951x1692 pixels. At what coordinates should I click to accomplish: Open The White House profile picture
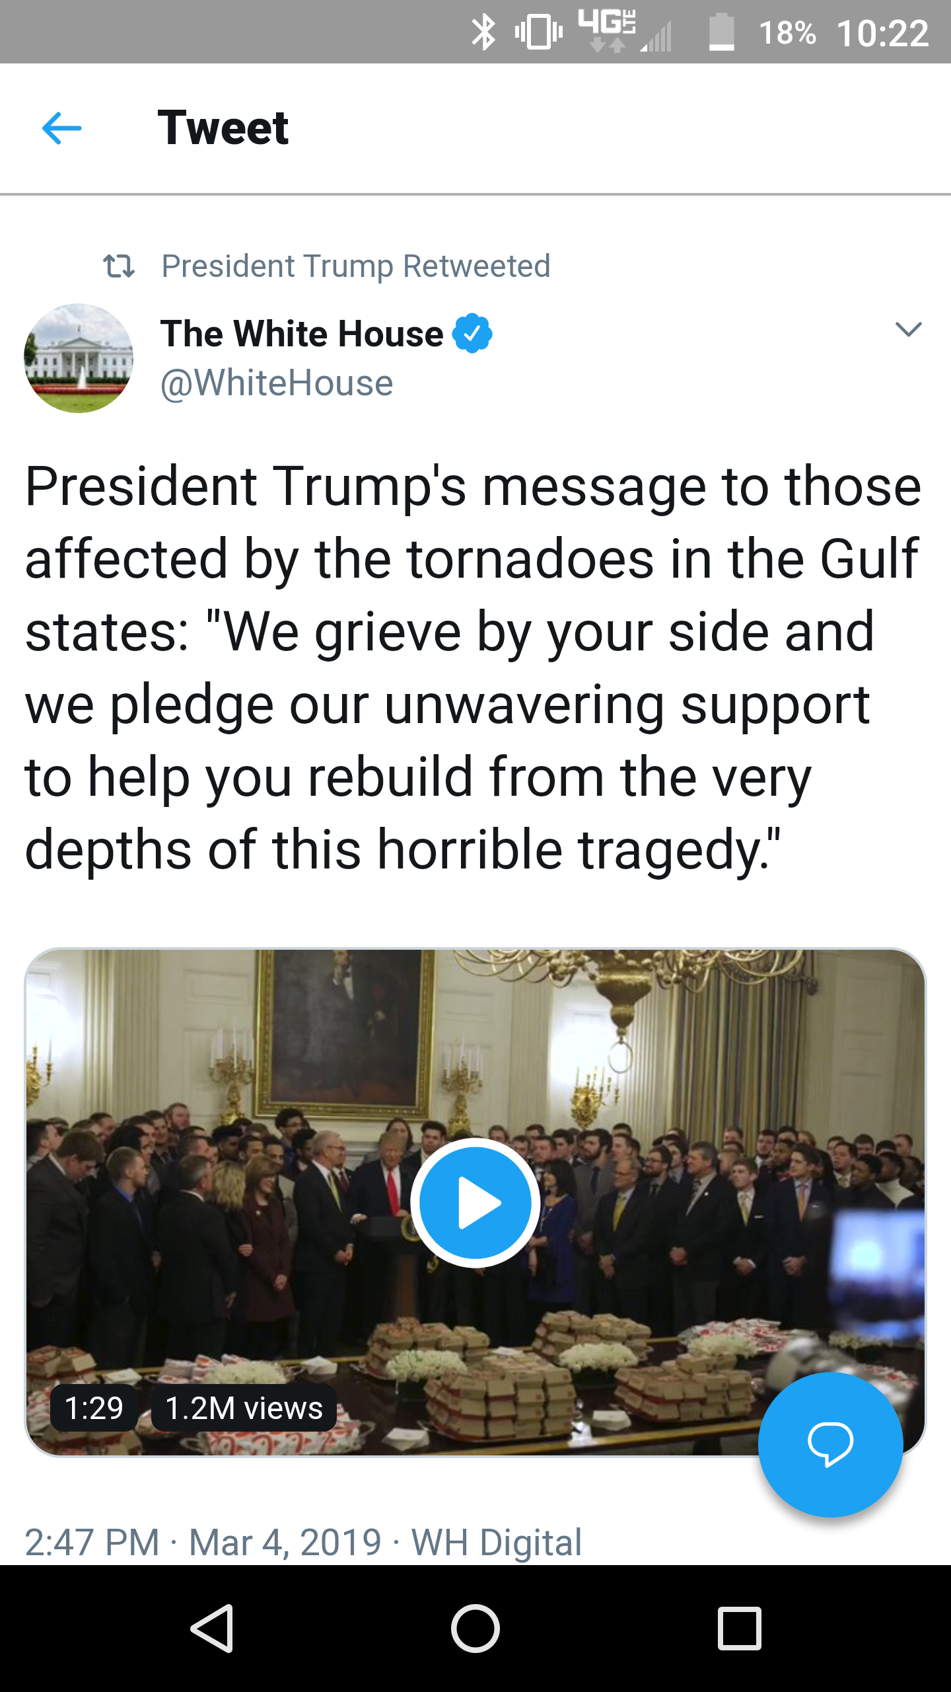point(79,358)
